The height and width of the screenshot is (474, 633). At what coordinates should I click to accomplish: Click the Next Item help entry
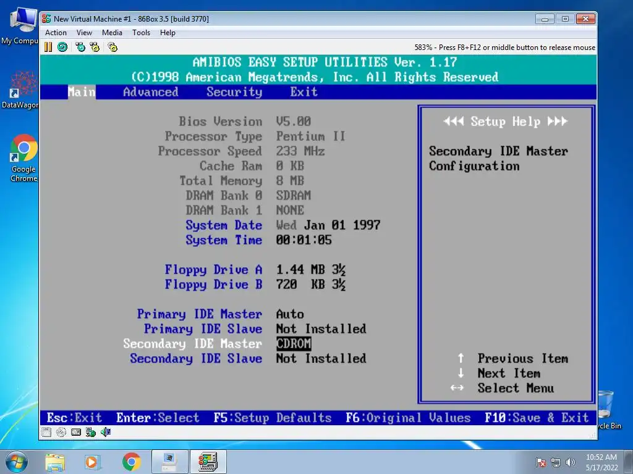(509, 373)
